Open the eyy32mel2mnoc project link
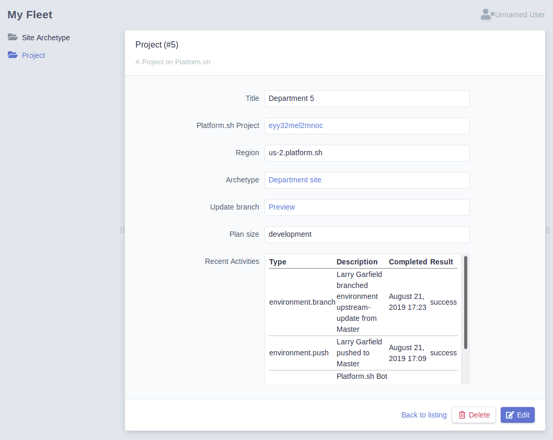553x440 pixels. coord(295,125)
